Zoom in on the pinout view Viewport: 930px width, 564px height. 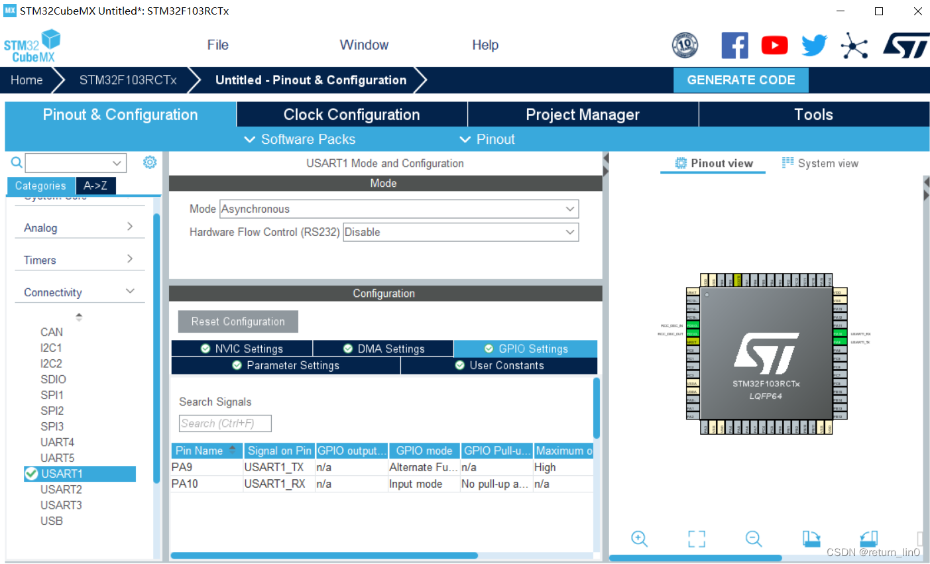point(640,539)
